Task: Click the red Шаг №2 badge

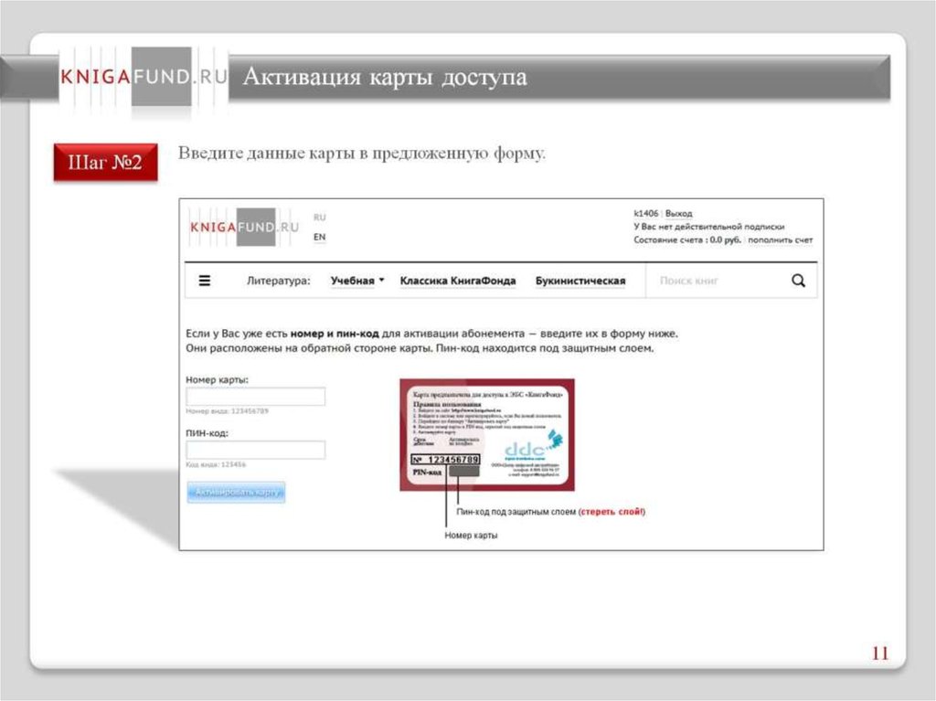Action: pyautogui.click(x=105, y=163)
